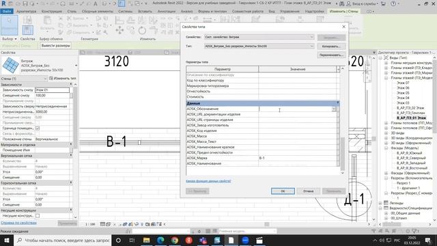Open the type selector dropdown in Properties palette
The width and height of the screenshot is (437, 246).
click(76, 66)
